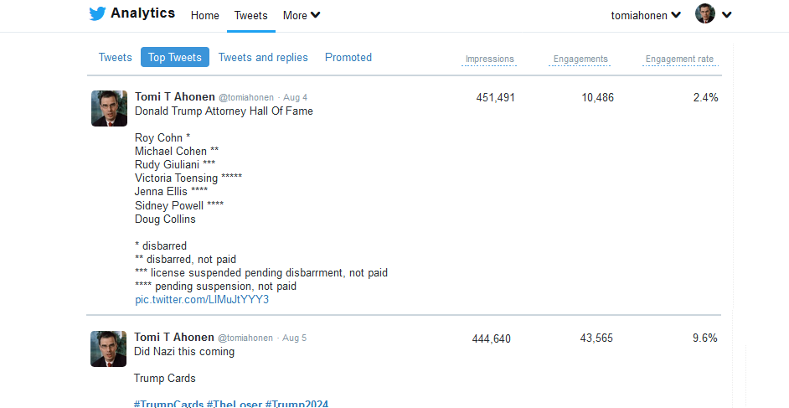Click the 'Trump Cards' tweet line
Image resolution: width=789 pixels, height=408 pixels.
164,379
